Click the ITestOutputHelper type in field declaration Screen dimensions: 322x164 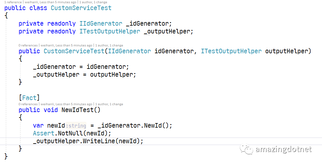[x=110, y=32]
